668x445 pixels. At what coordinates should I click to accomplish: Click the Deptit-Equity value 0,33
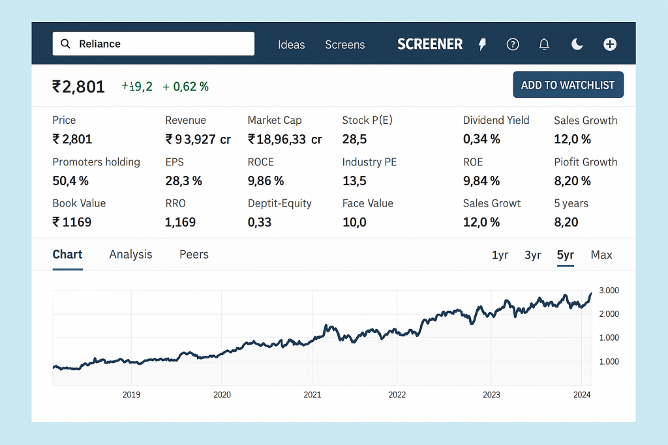pyautogui.click(x=260, y=222)
